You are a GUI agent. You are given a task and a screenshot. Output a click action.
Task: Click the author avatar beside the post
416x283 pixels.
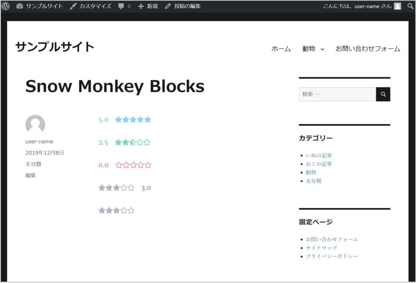click(35, 124)
